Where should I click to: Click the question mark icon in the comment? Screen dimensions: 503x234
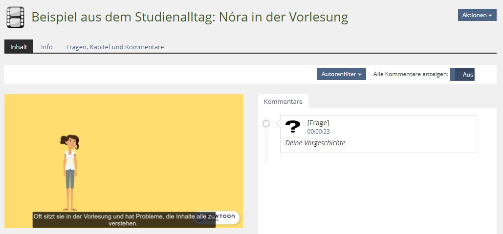coord(293,127)
